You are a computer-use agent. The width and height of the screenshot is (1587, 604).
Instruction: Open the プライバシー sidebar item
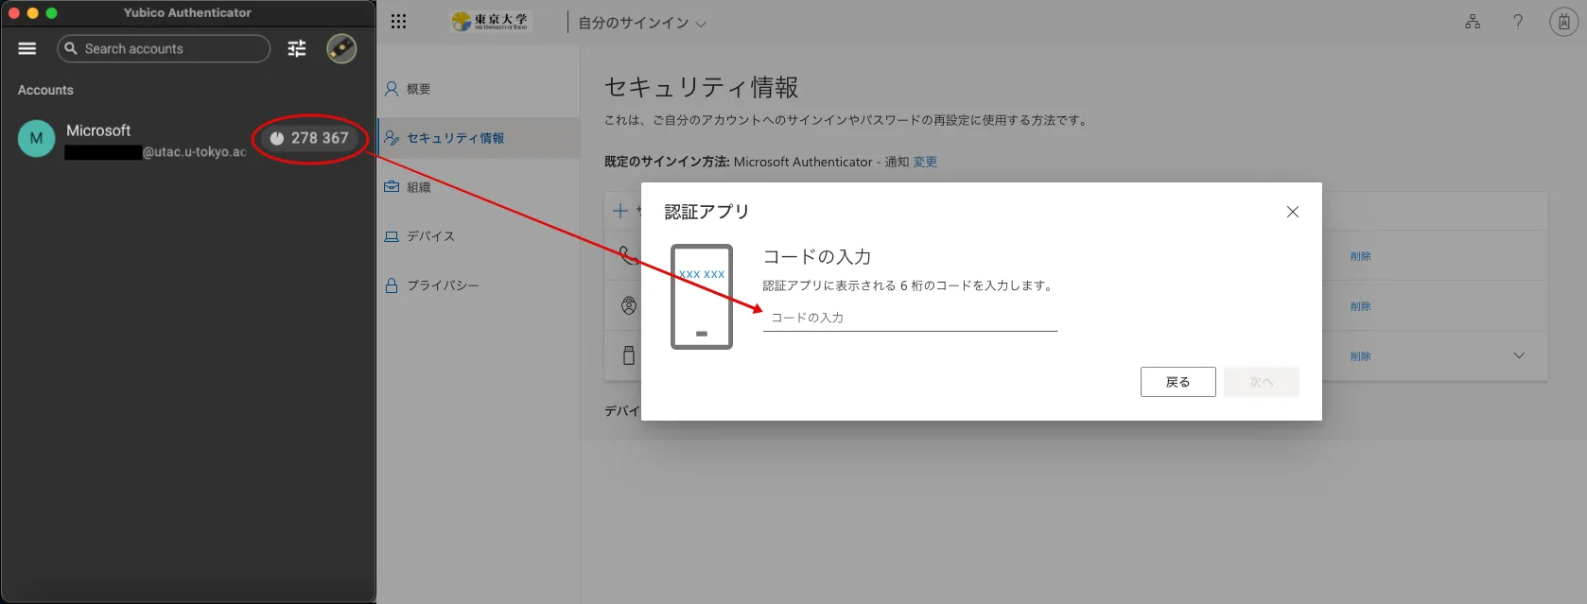[443, 285]
